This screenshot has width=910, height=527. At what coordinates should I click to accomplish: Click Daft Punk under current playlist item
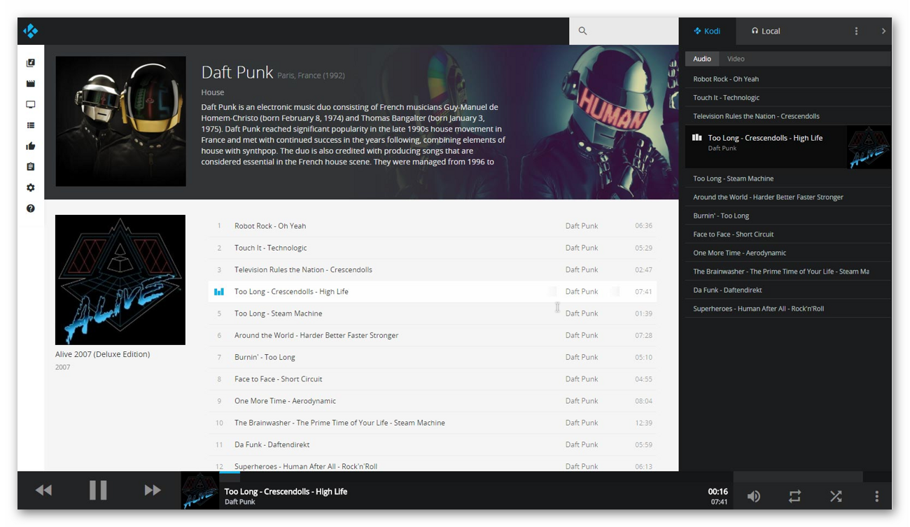pos(722,148)
